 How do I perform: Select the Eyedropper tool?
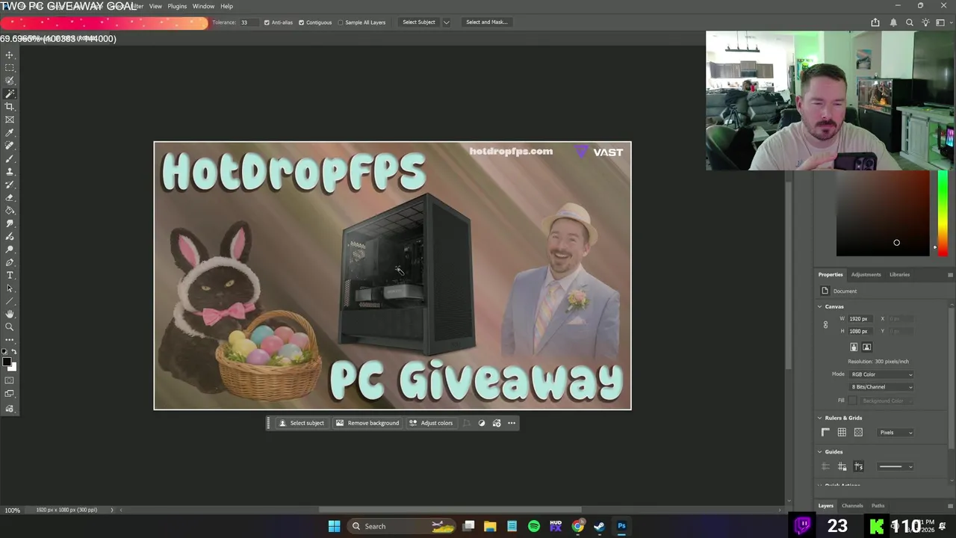click(10, 133)
